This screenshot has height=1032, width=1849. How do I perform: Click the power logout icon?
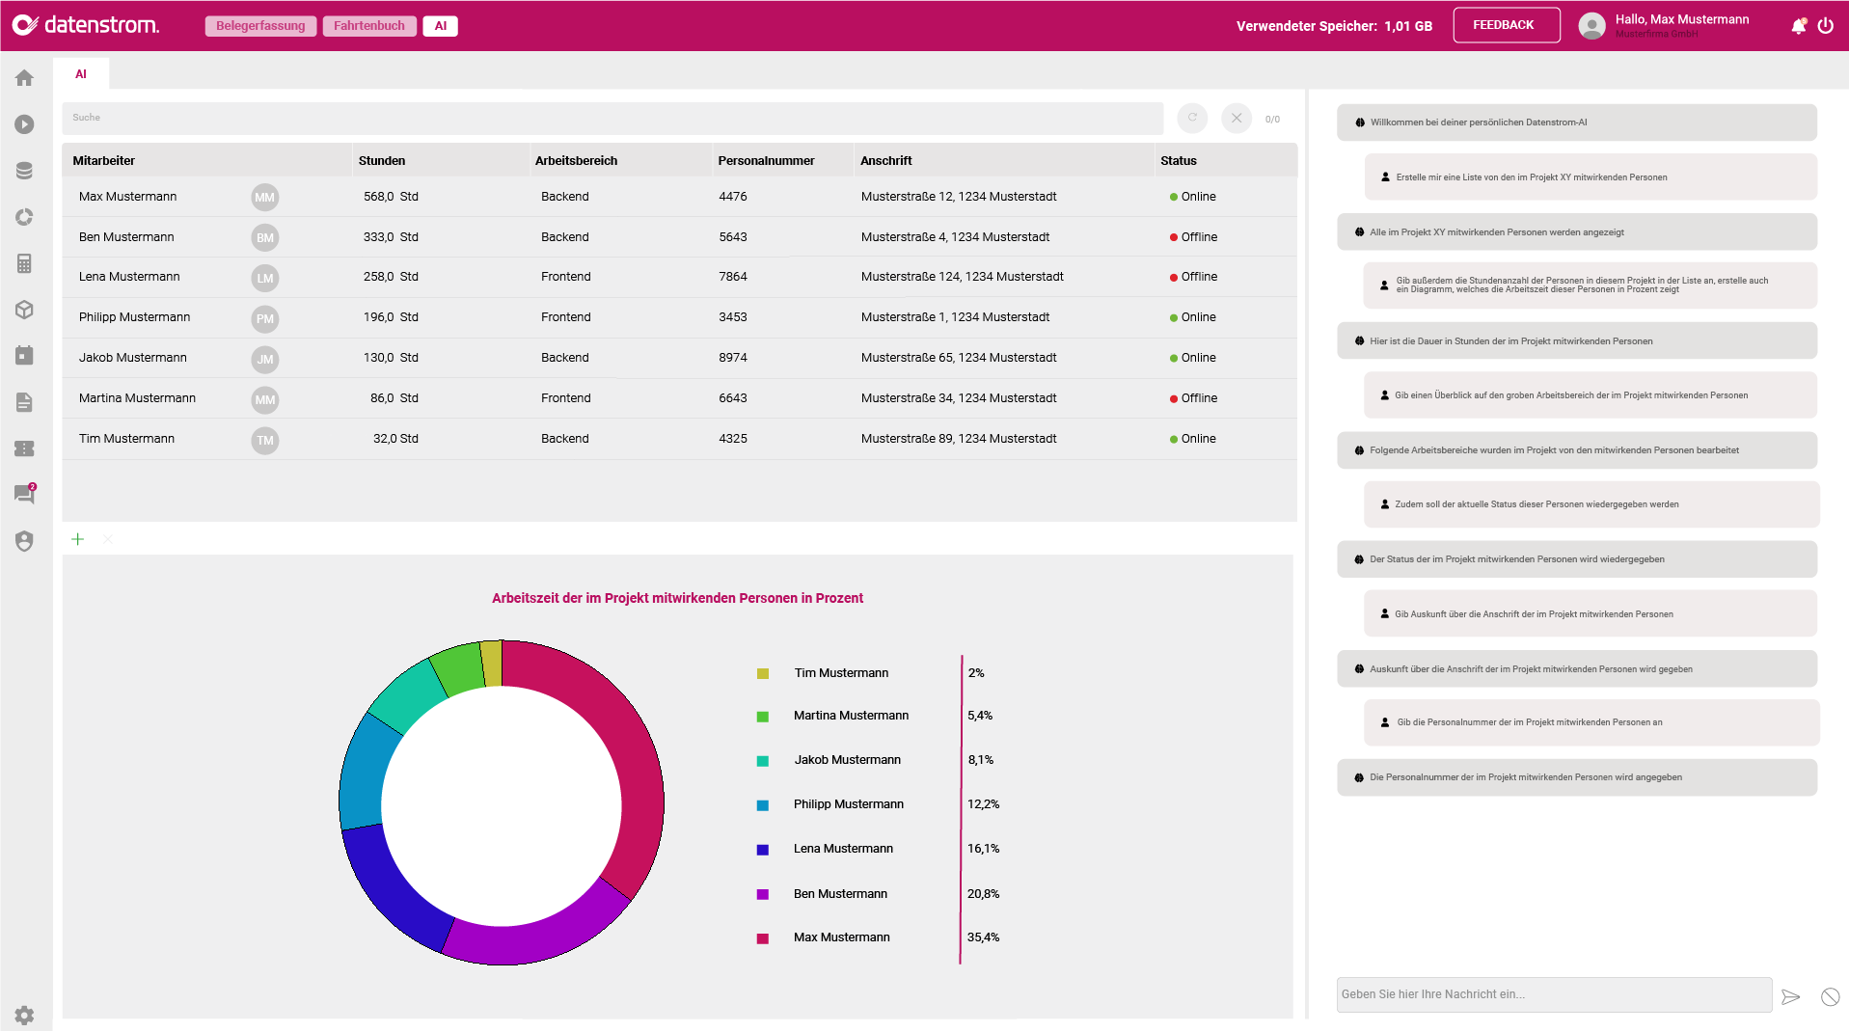pos(1825,26)
